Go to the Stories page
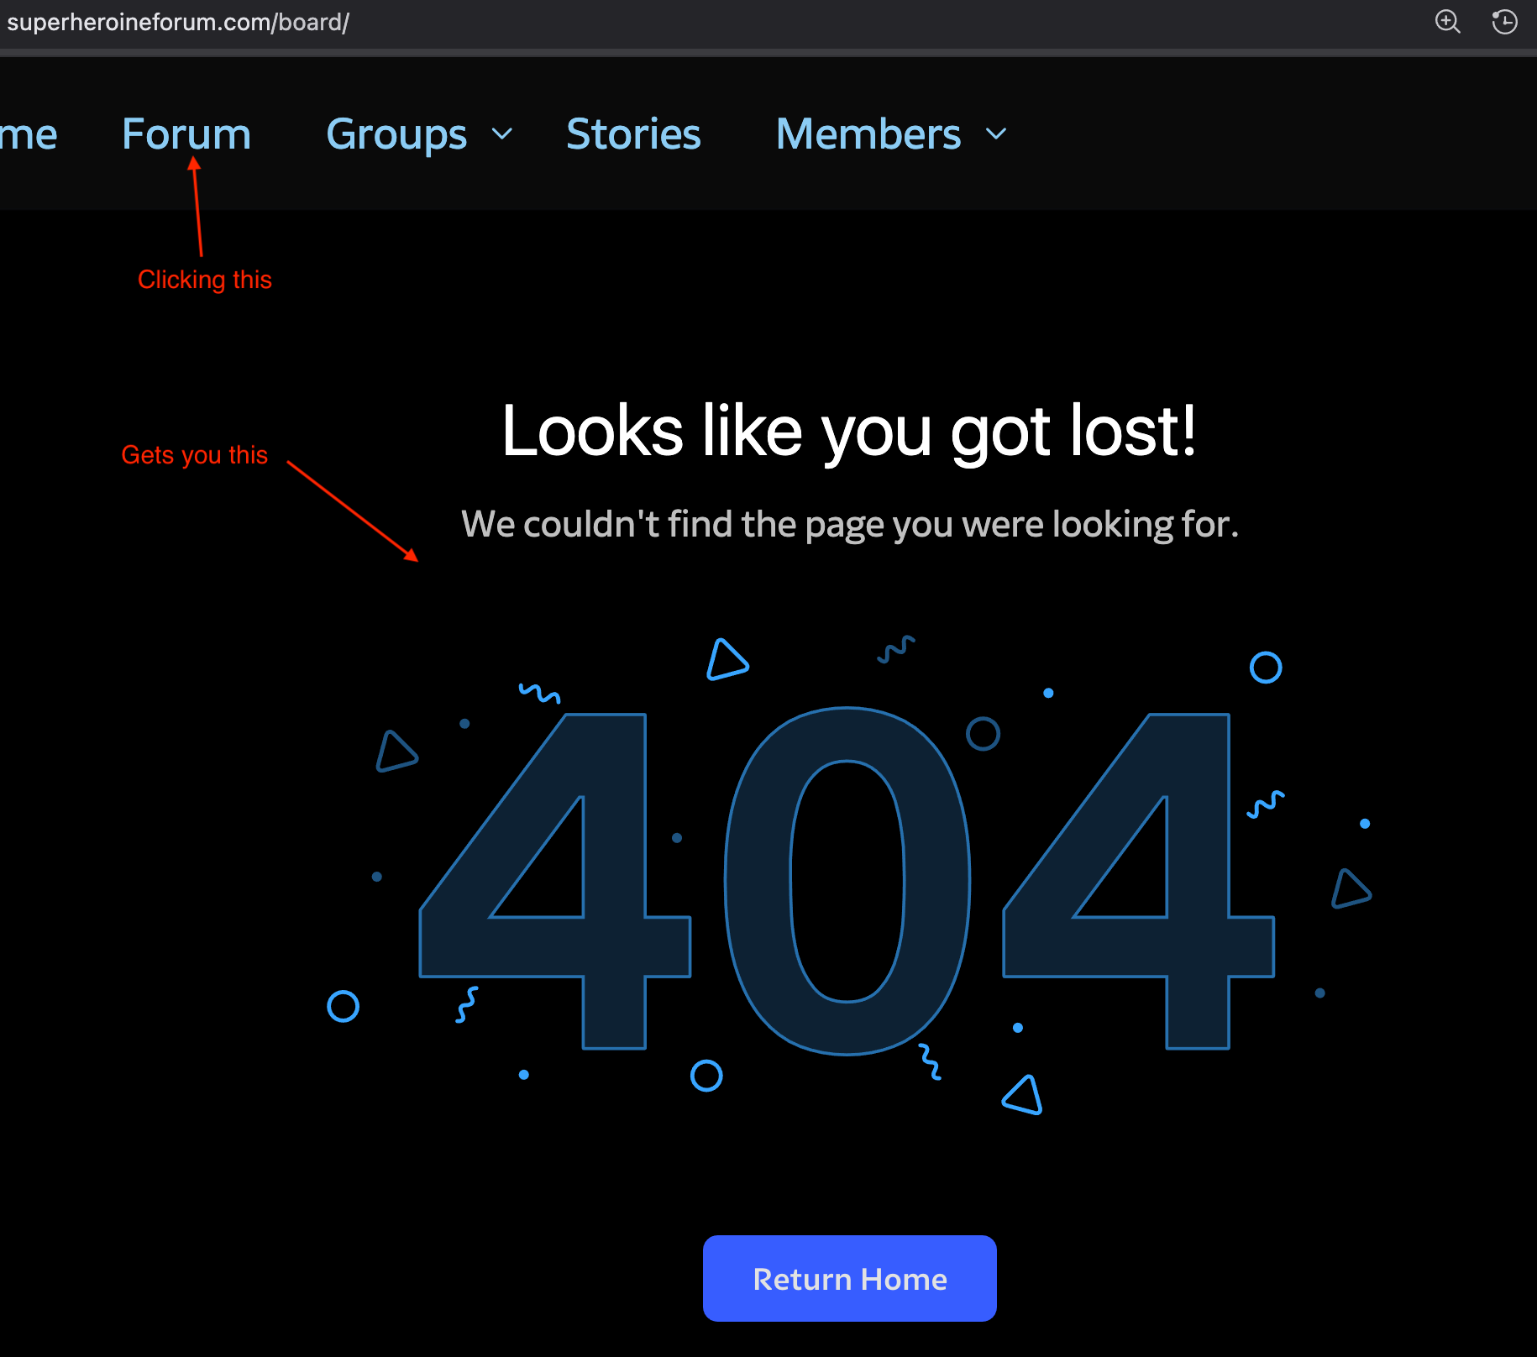1537x1357 pixels. pyautogui.click(x=633, y=134)
